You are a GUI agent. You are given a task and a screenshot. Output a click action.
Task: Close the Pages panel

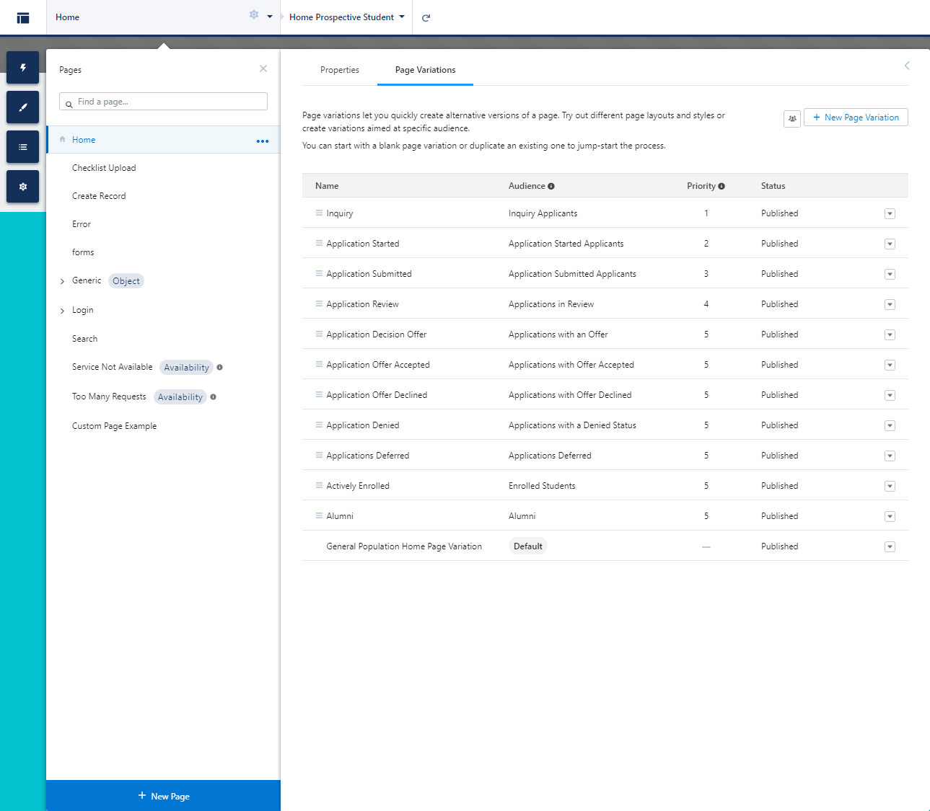coord(263,68)
